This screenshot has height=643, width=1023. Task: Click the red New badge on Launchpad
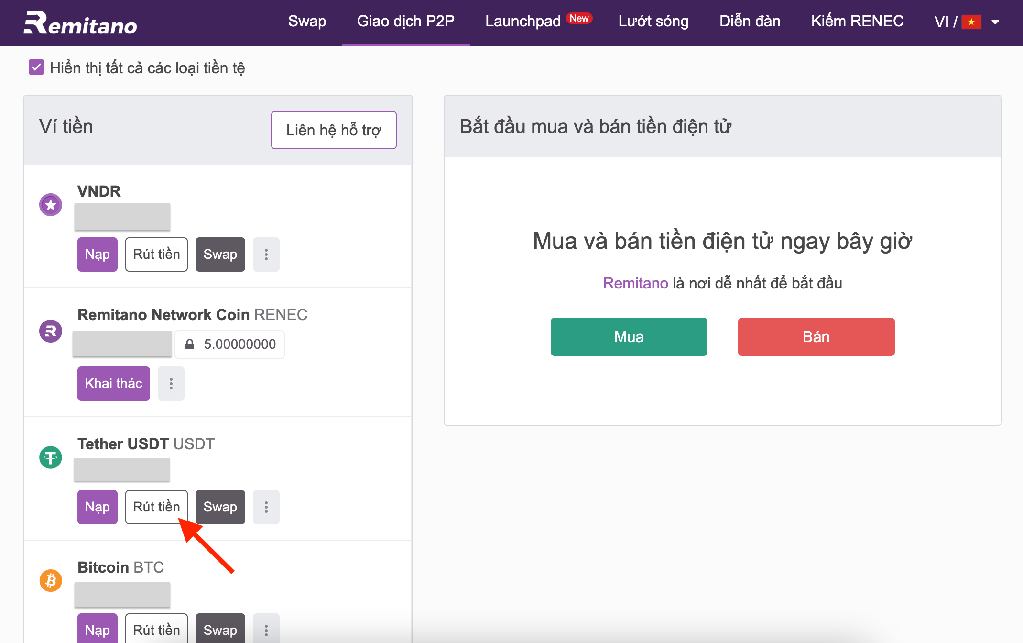point(579,18)
